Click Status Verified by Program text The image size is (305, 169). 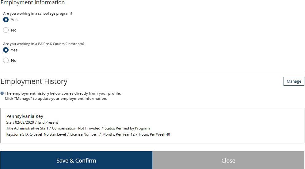click(127, 128)
